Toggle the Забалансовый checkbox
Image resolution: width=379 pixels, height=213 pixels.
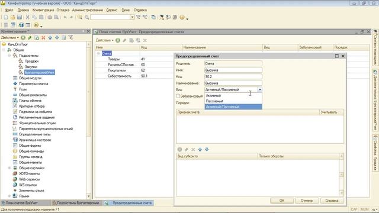click(178, 96)
